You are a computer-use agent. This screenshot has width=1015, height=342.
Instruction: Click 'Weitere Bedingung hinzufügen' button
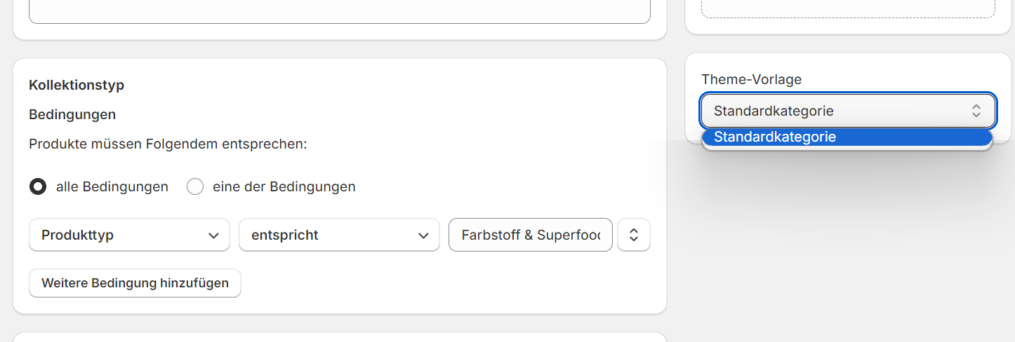pos(135,283)
